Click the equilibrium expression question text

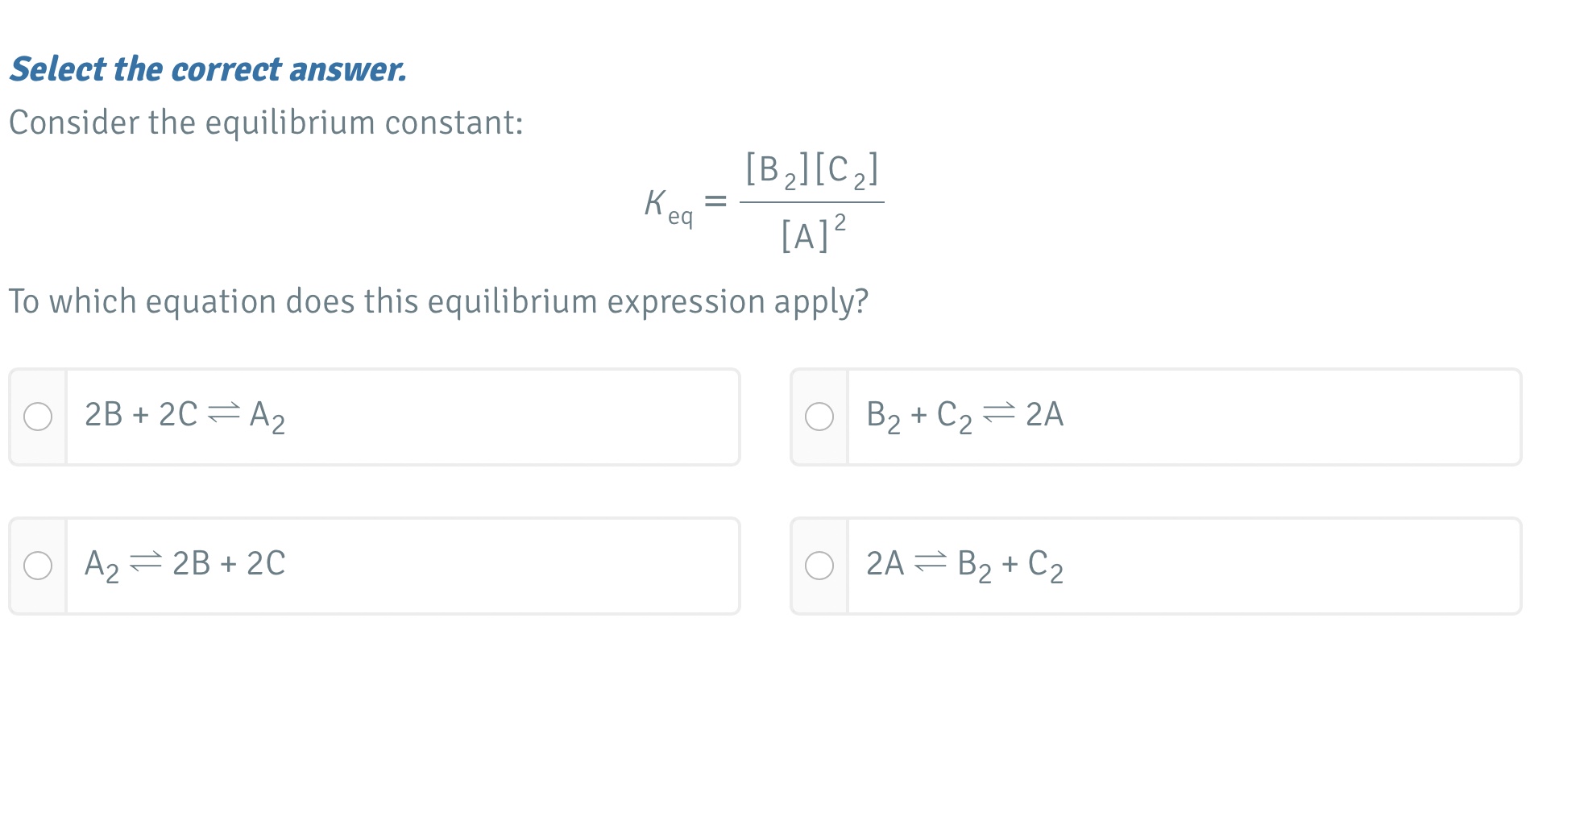[x=441, y=301]
